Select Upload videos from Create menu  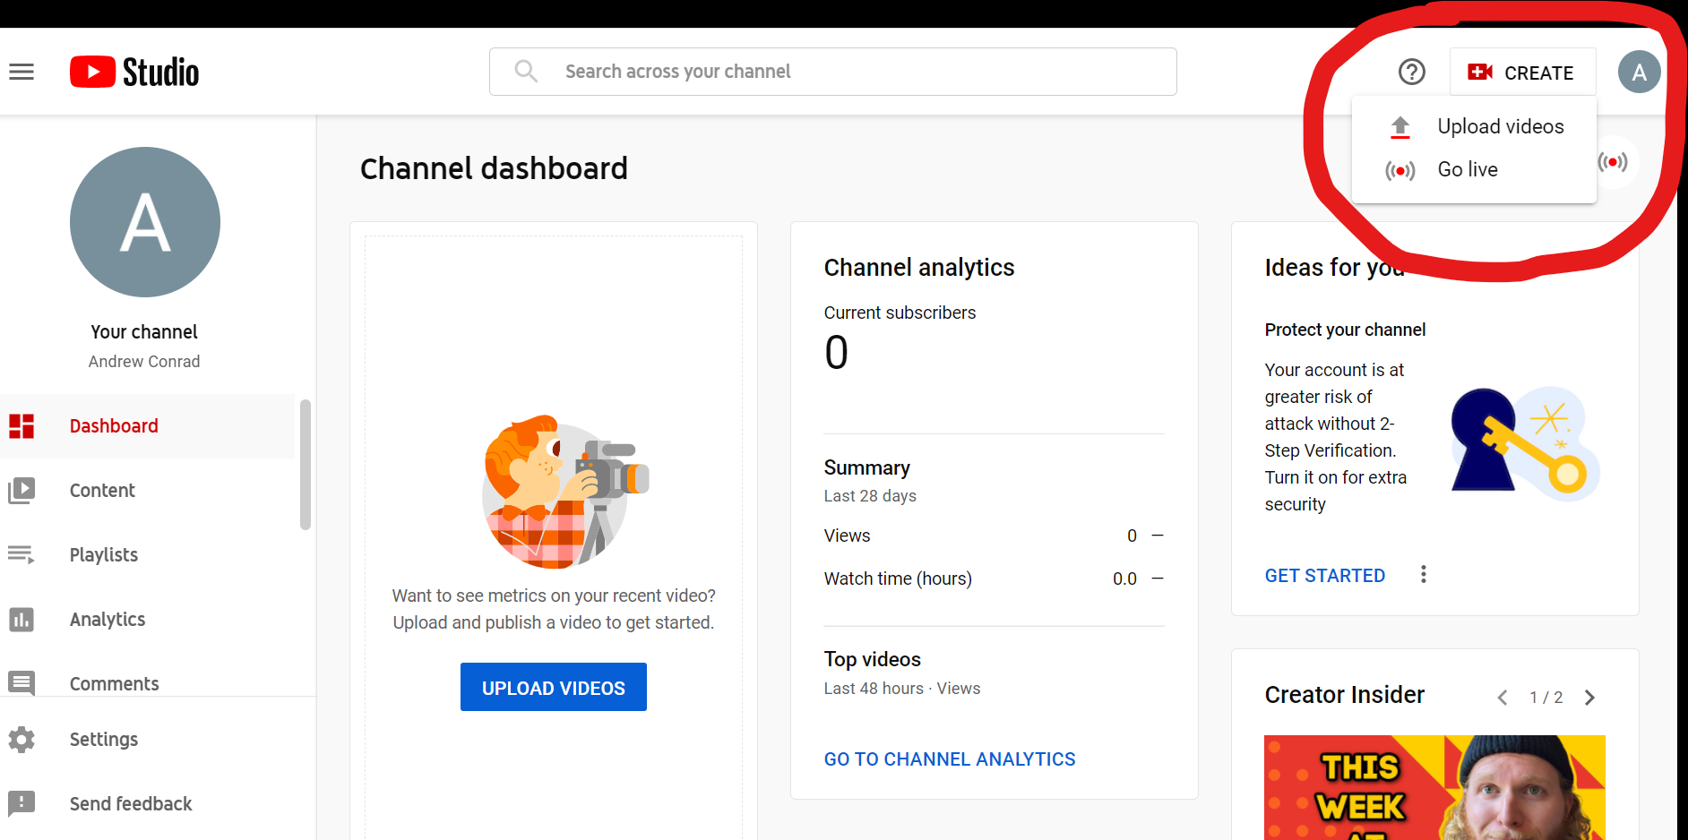pos(1500,127)
